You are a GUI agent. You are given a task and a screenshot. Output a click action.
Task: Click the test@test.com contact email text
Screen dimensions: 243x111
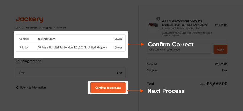click(47, 39)
